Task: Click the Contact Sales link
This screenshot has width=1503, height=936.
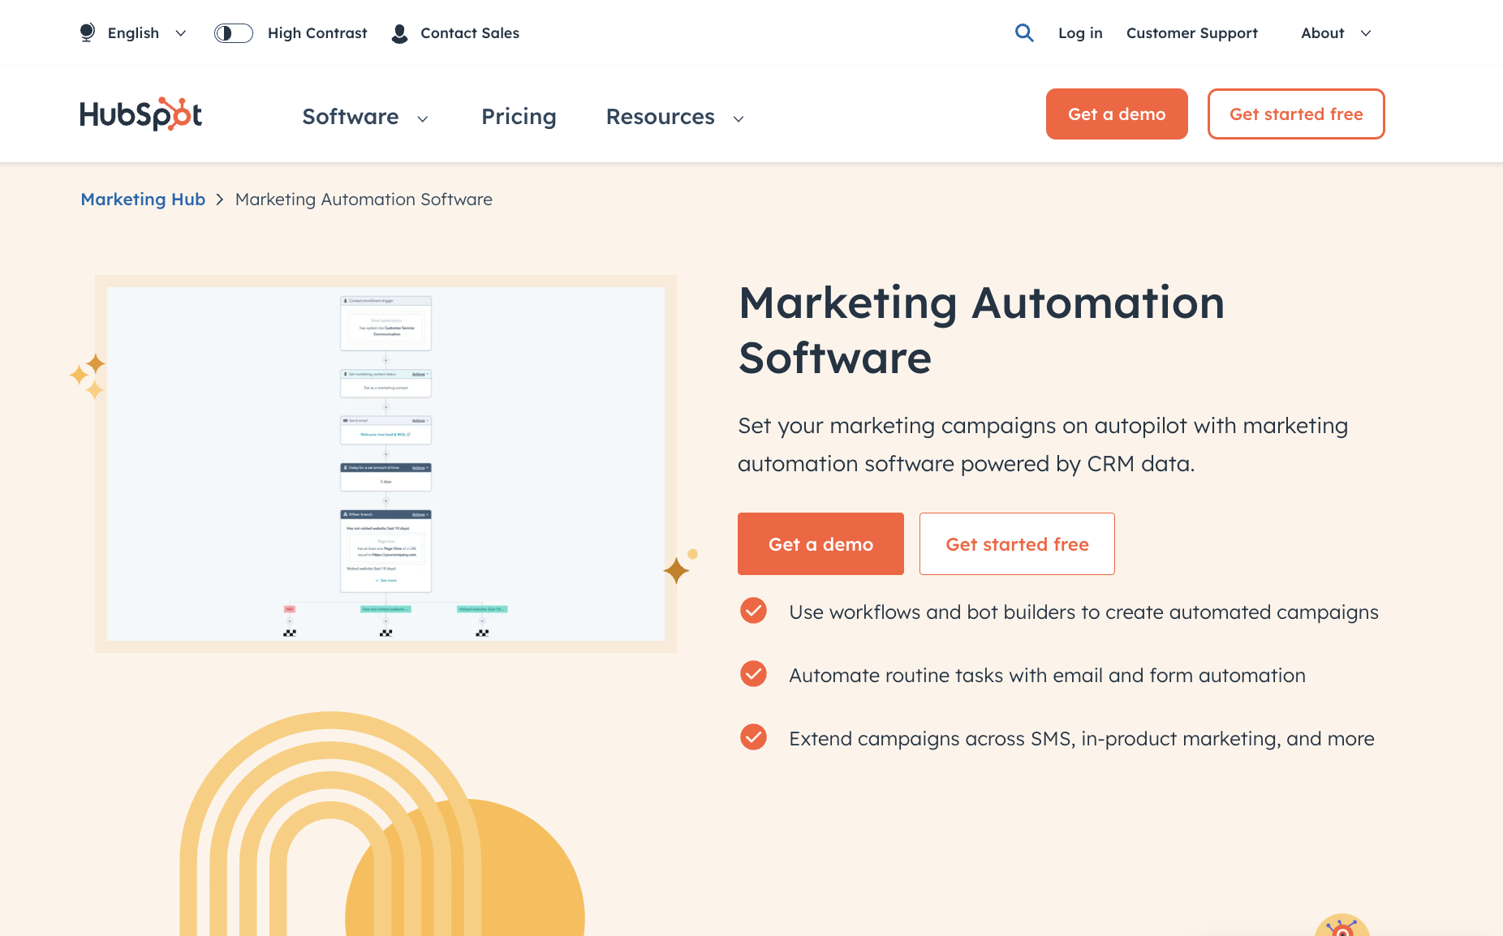Action: (470, 33)
